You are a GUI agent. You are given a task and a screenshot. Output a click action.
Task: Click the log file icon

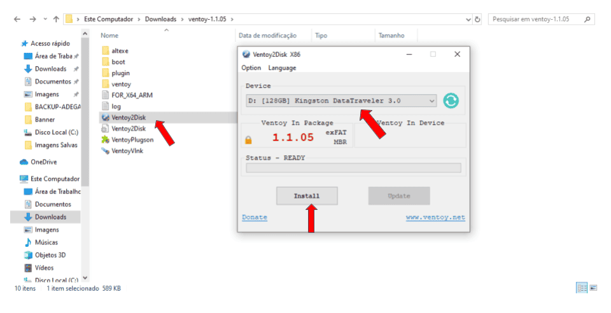pyautogui.click(x=105, y=106)
